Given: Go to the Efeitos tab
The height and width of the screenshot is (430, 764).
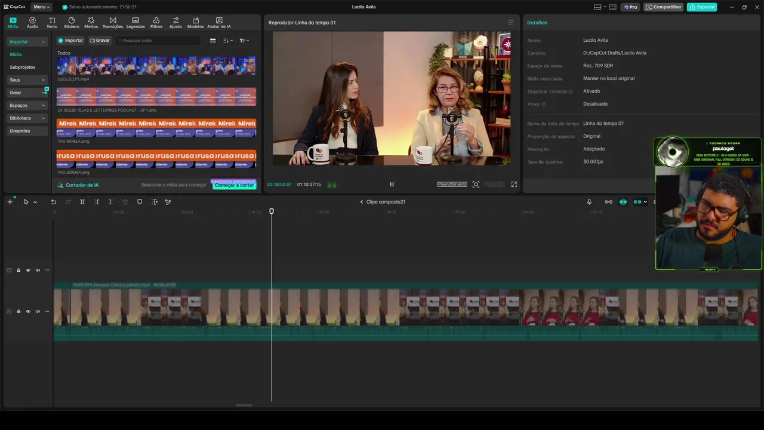Looking at the screenshot, I should point(91,23).
